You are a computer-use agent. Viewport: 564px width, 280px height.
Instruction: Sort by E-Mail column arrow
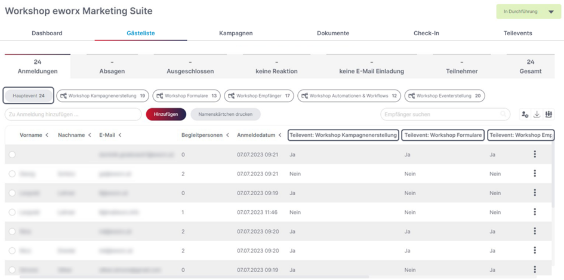coord(120,136)
